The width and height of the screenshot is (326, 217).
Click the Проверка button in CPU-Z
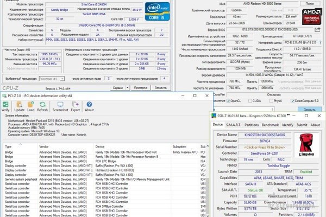[x=141, y=88]
